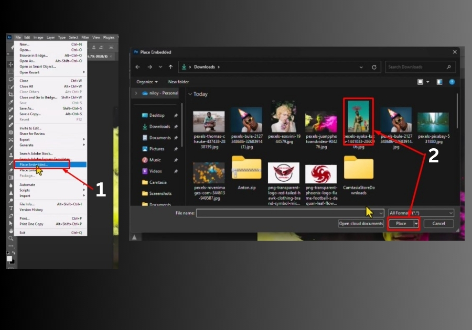Open the Organize dropdown
This screenshot has width=472, height=330.
[147, 82]
